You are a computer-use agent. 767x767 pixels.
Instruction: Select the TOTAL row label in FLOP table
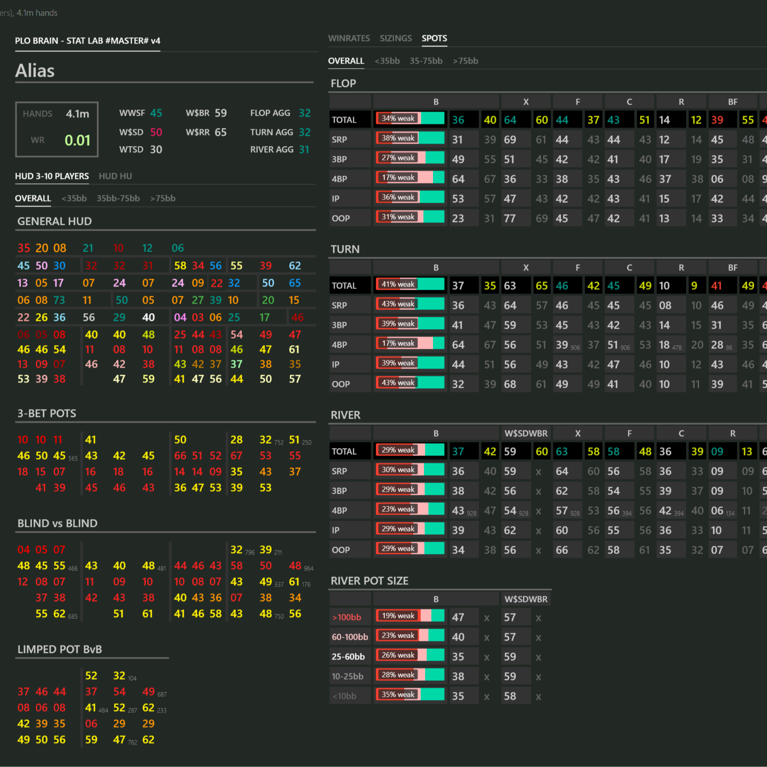click(344, 120)
